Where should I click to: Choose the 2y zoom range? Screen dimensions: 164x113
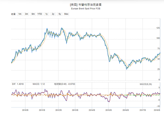tap(53, 14)
